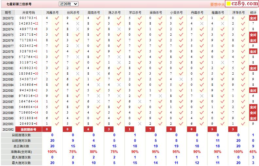This screenshot has width=259, height=166.
Task: Select the period number 2025075
Action: tap(8, 35)
